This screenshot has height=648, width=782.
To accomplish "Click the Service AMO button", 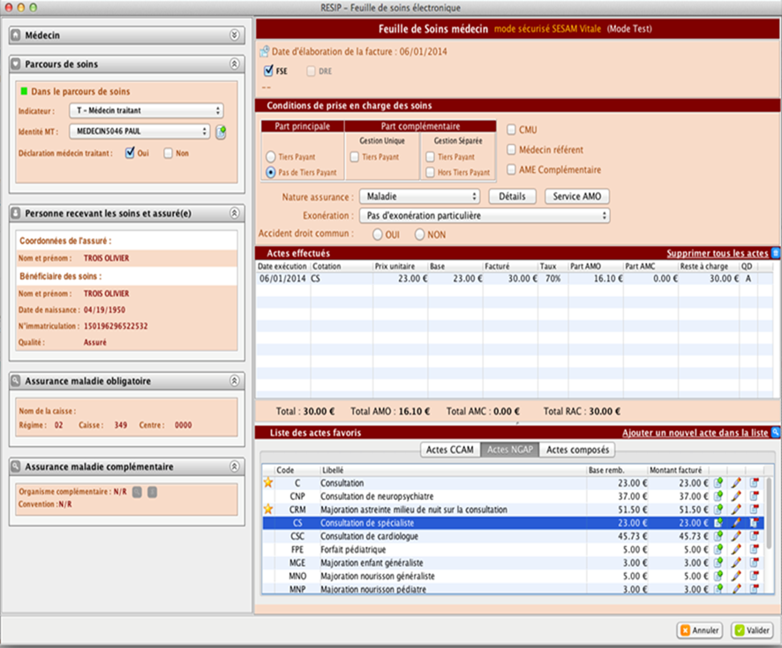I will click(577, 196).
